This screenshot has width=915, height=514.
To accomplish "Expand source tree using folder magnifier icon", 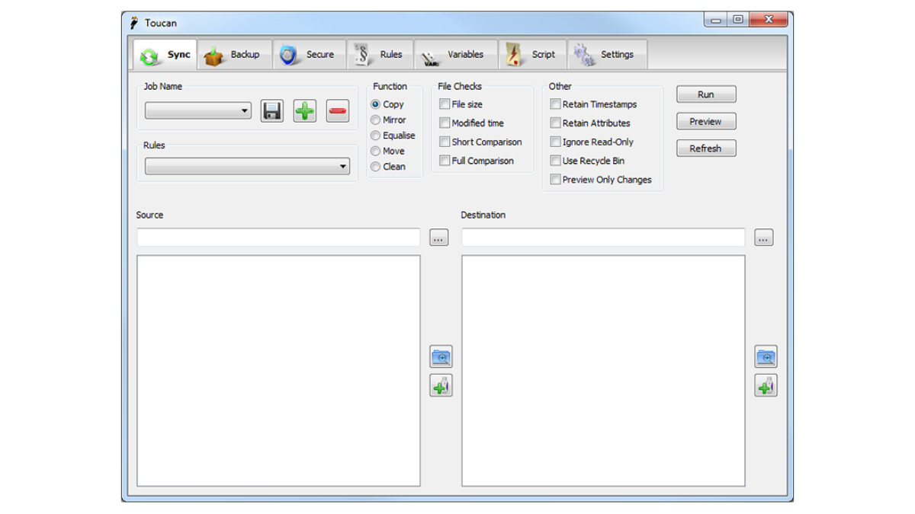I will tap(441, 356).
